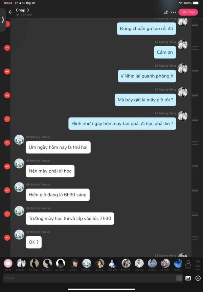Screen dimensions: 203x292
Task: Open the pencil edit icon in header
Action: point(166,12)
